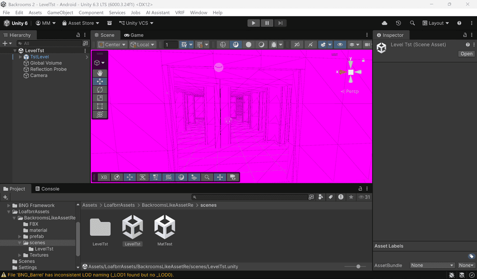Click search by label tag icon
The width and height of the screenshot is (477, 279).
331,197
